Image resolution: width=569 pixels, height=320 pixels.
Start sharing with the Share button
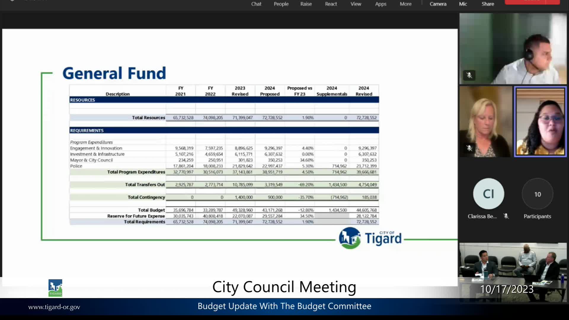(x=488, y=4)
